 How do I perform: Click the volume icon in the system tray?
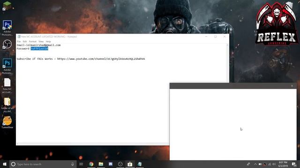(x=274, y=164)
